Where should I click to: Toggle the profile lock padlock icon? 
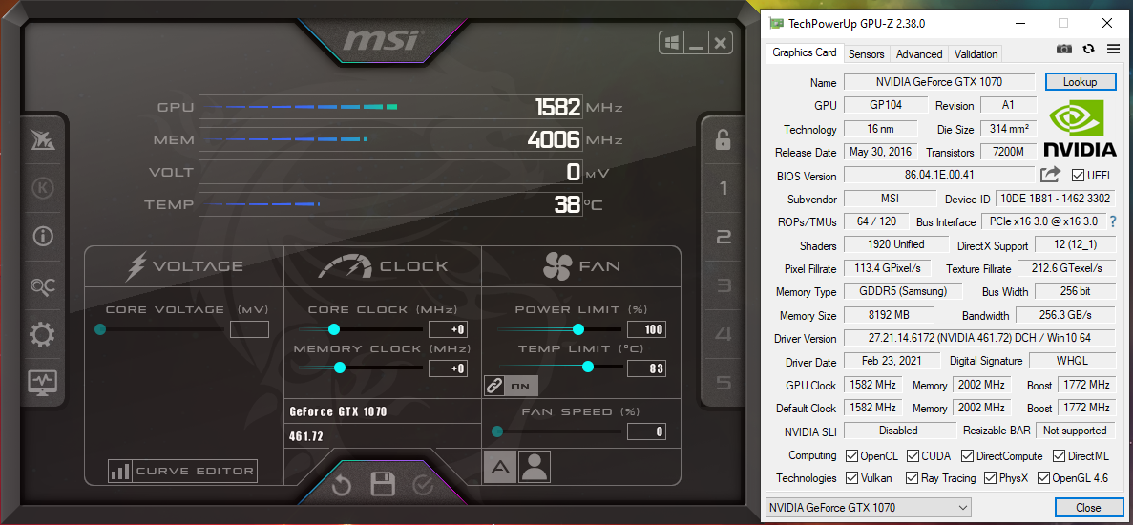(x=723, y=139)
